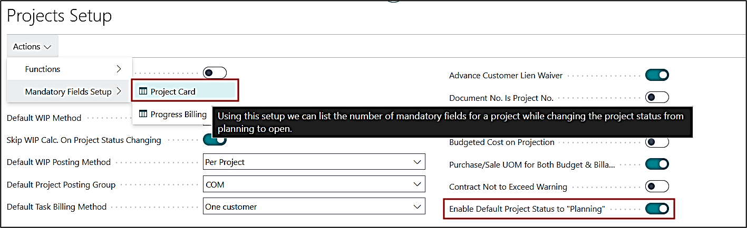Viewport: 747px width, 228px height.
Task: Enable Document No. Is Project No.
Action: 657,97
